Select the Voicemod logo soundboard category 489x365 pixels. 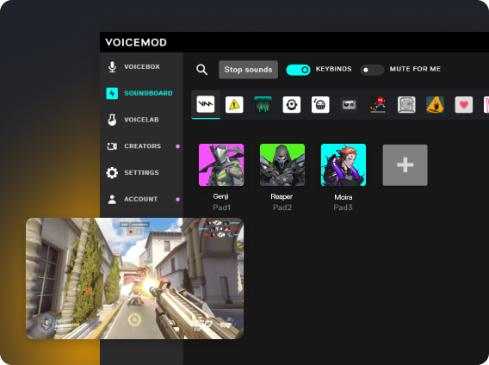[206, 104]
